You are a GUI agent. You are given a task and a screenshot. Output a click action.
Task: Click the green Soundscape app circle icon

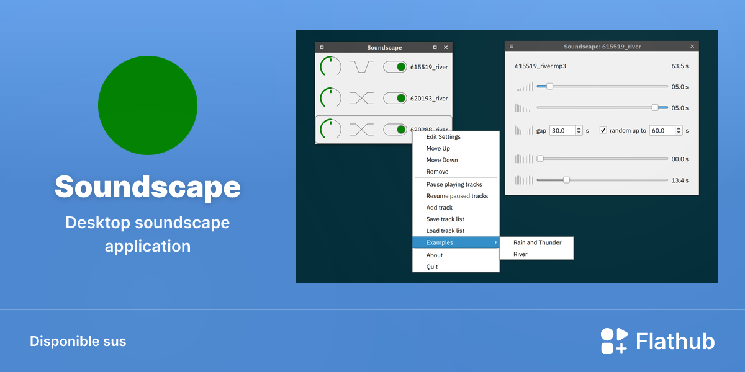click(148, 105)
